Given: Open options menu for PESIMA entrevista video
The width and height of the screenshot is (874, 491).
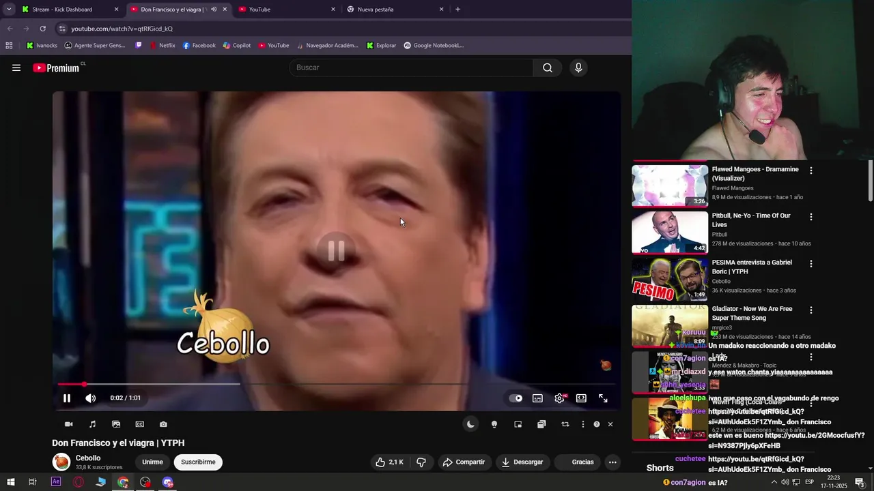Looking at the screenshot, I should pos(810,263).
